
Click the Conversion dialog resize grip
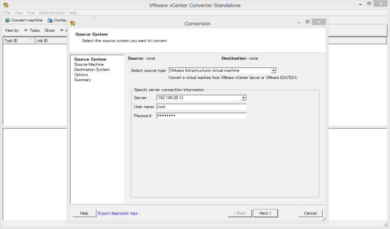pos(324,219)
